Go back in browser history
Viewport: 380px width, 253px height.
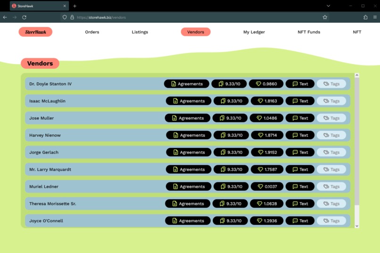(x=5, y=17)
